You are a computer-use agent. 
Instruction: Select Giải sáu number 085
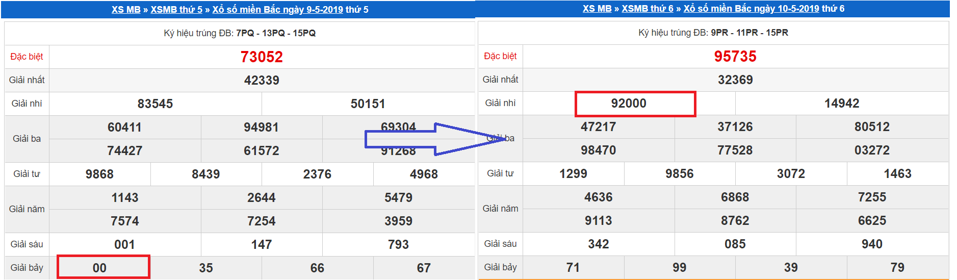(735, 244)
